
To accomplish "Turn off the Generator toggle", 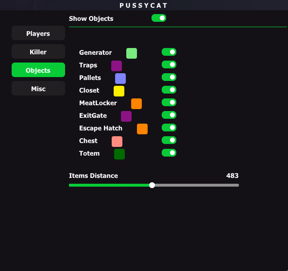I will click(x=169, y=52).
